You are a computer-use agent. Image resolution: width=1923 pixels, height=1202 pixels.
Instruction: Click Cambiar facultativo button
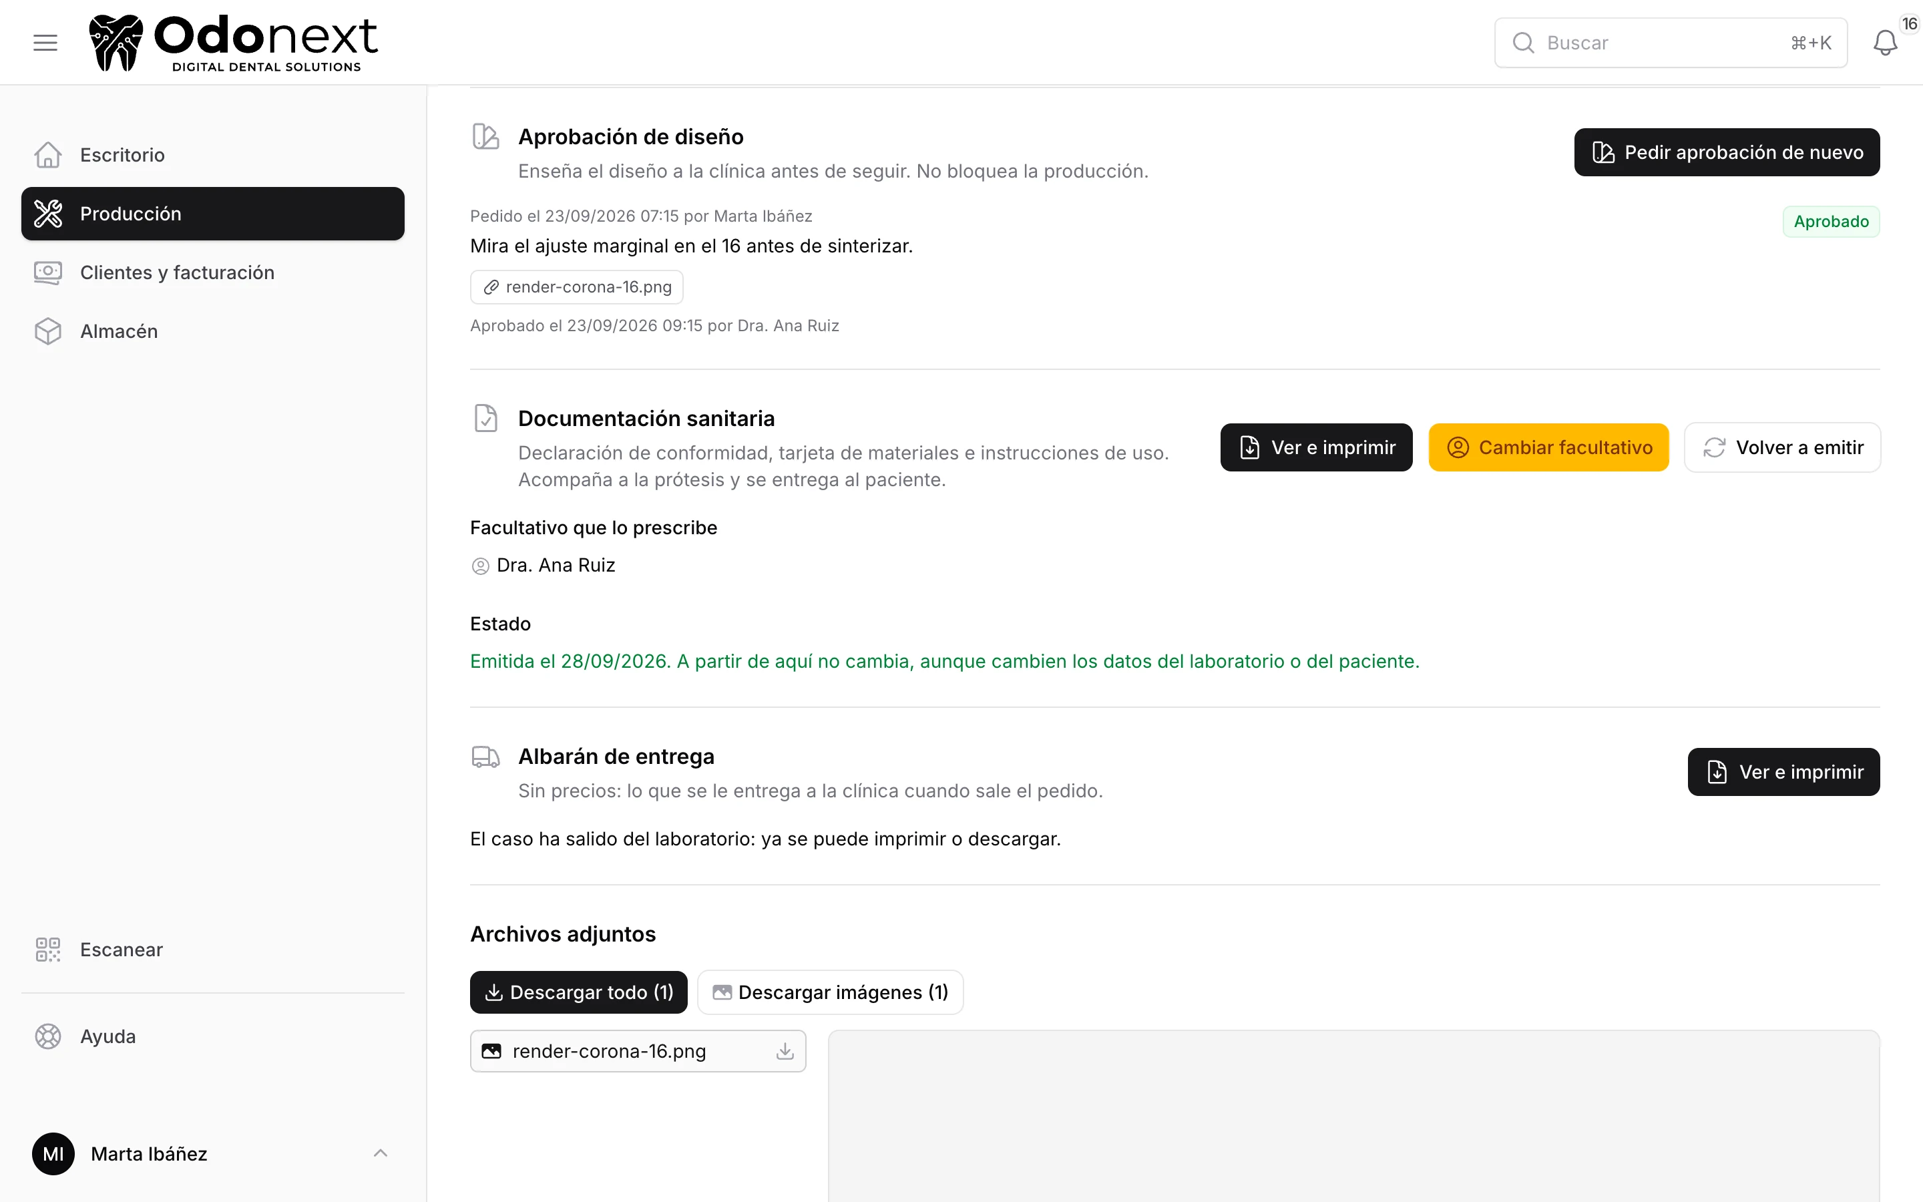pos(1548,447)
